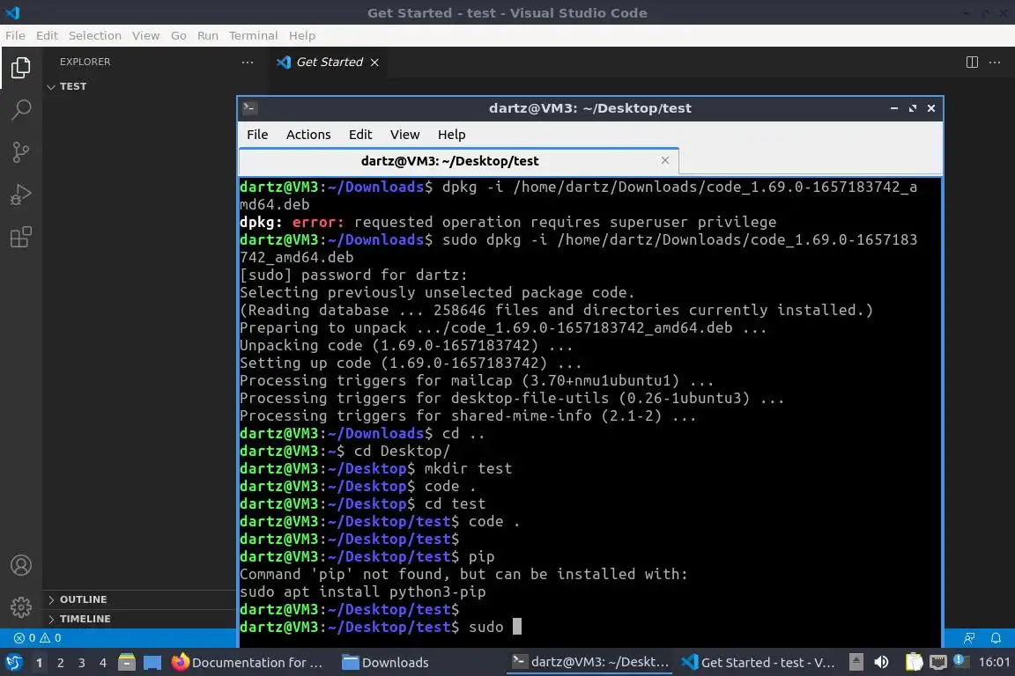The width and height of the screenshot is (1015, 676).
Task: Switch to workspace 3
Action: (x=82, y=663)
